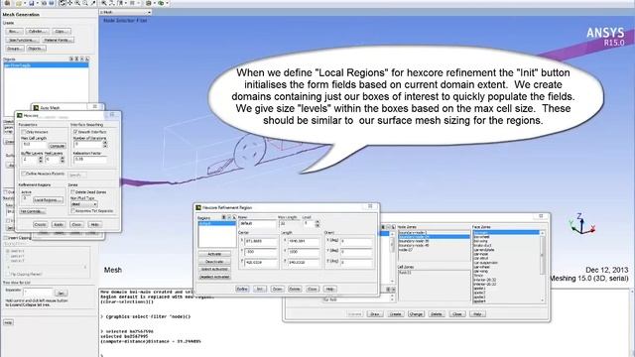Screen dimensions: 635x357
Task: Select the translate/pan view toolbar icon
Action: coord(69,3)
